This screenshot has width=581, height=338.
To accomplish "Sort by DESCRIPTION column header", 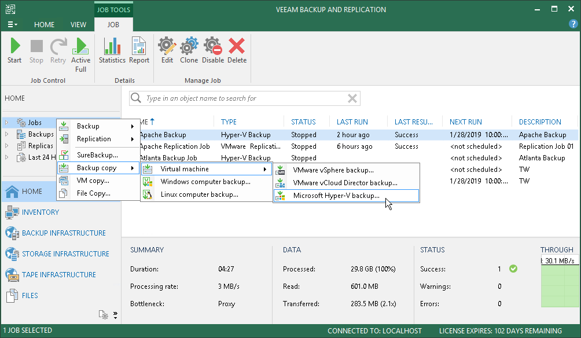I will [x=540, y=122].
